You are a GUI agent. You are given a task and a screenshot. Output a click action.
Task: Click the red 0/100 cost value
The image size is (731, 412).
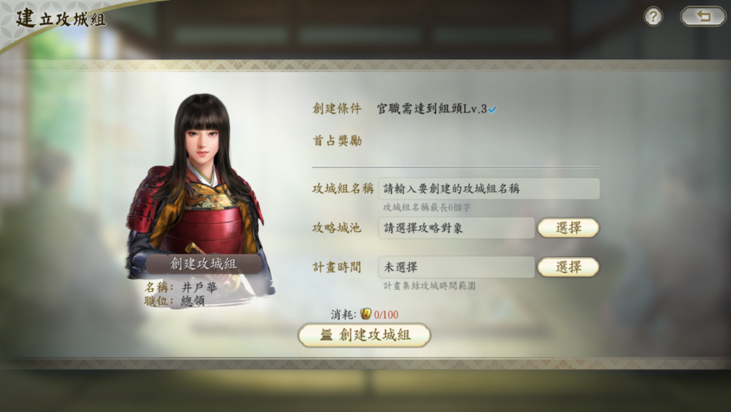(x=386, y=315)
